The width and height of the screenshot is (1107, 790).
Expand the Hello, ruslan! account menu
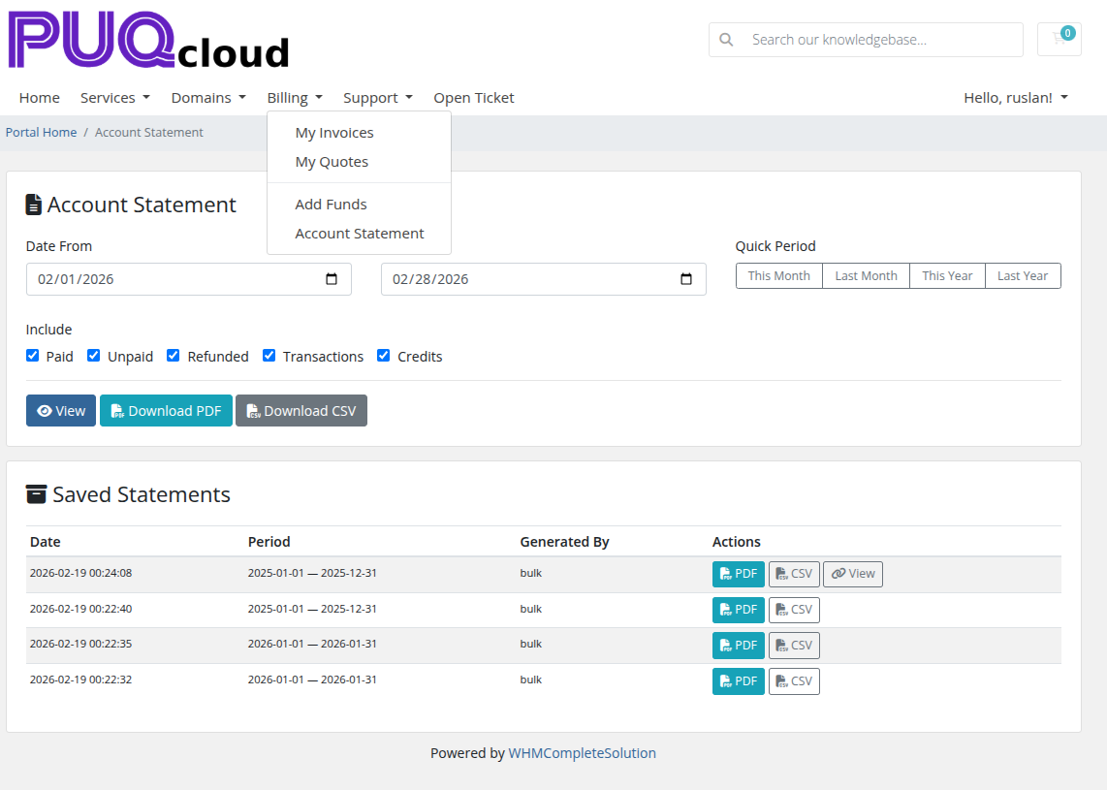pyautogui.click(x=1015, y=98)
